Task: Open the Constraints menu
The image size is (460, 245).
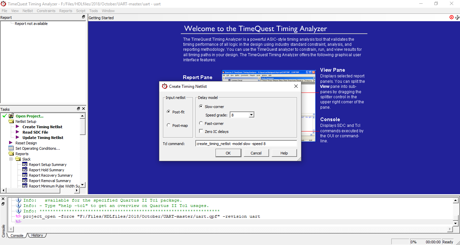Action: 46,11
